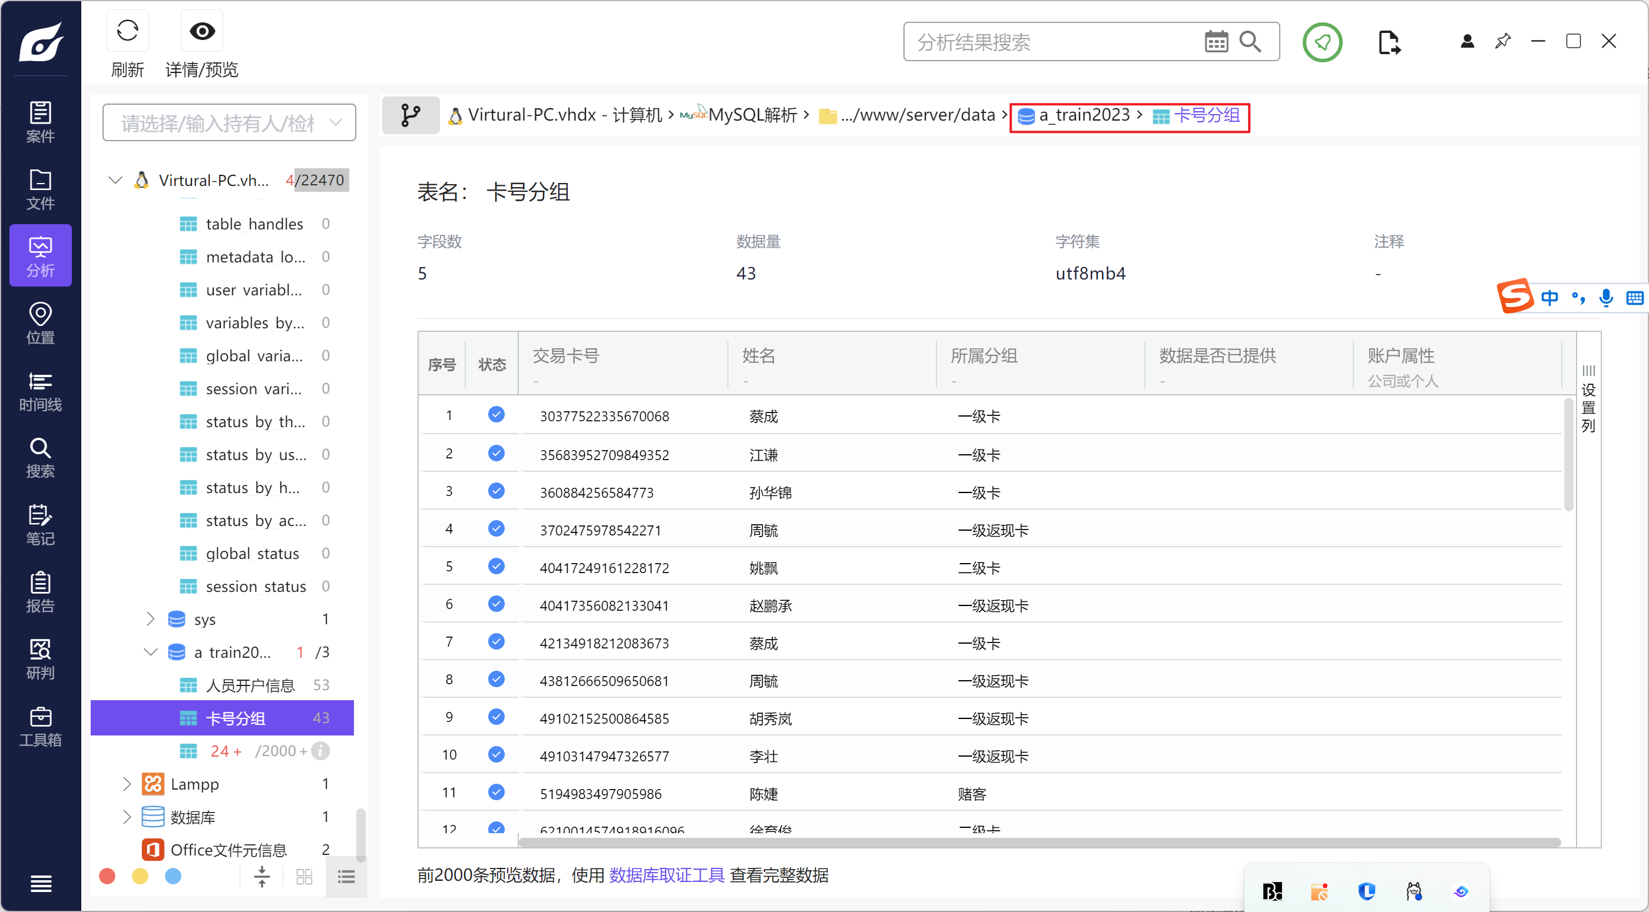The width and height of the screenshot is (1649, 912).
Task: Open the 数据库取证工具 link
Action: coord(667,875)
